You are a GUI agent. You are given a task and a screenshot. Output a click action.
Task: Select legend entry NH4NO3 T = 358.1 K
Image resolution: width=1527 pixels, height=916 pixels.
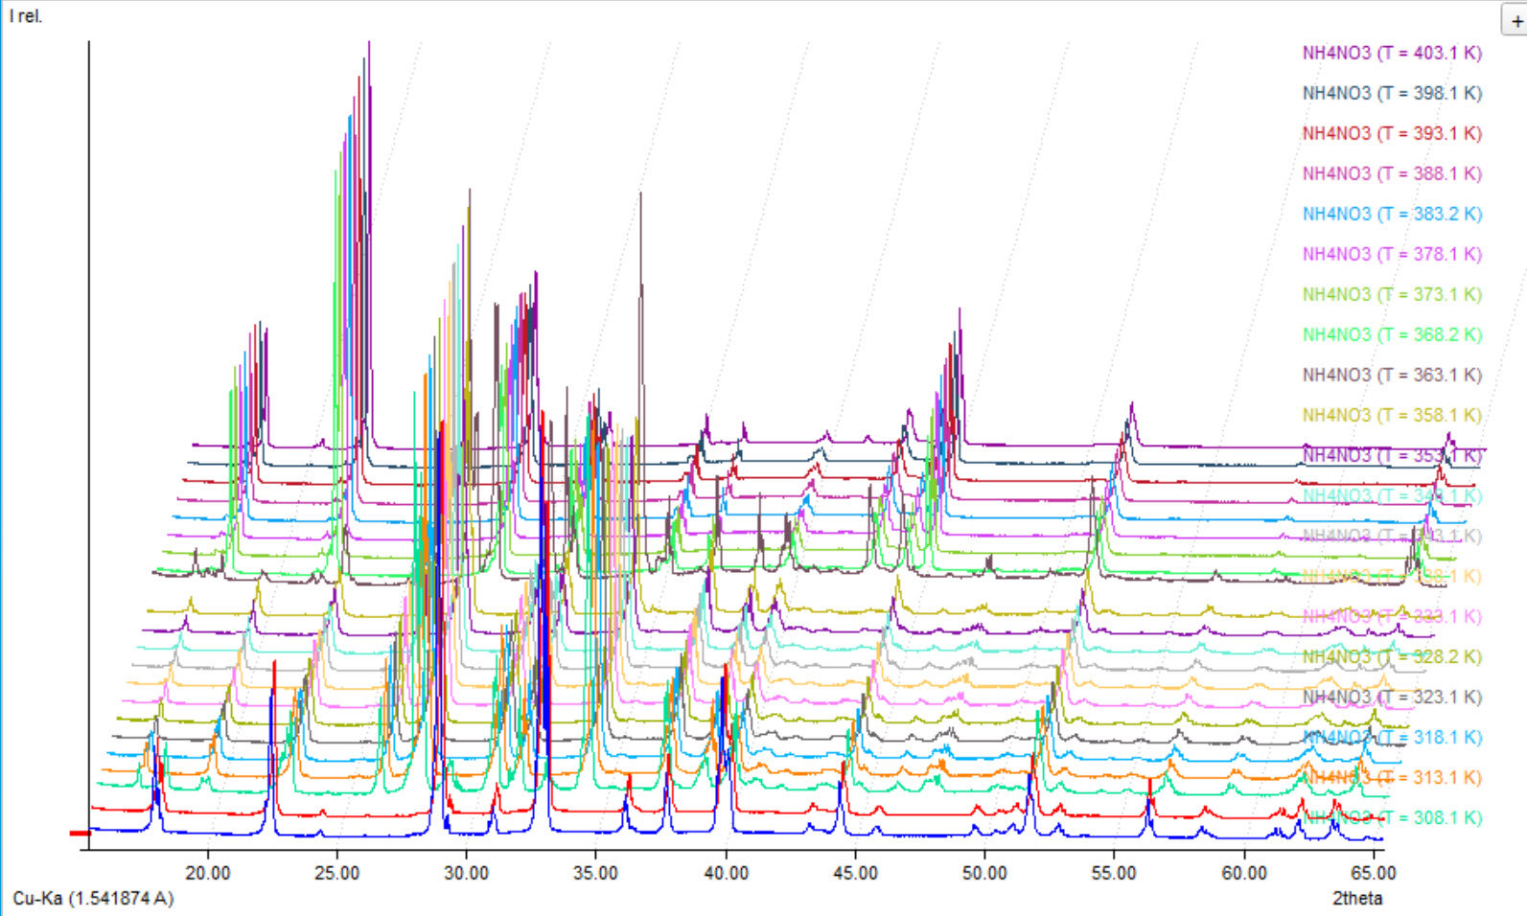click(1391, 415)
